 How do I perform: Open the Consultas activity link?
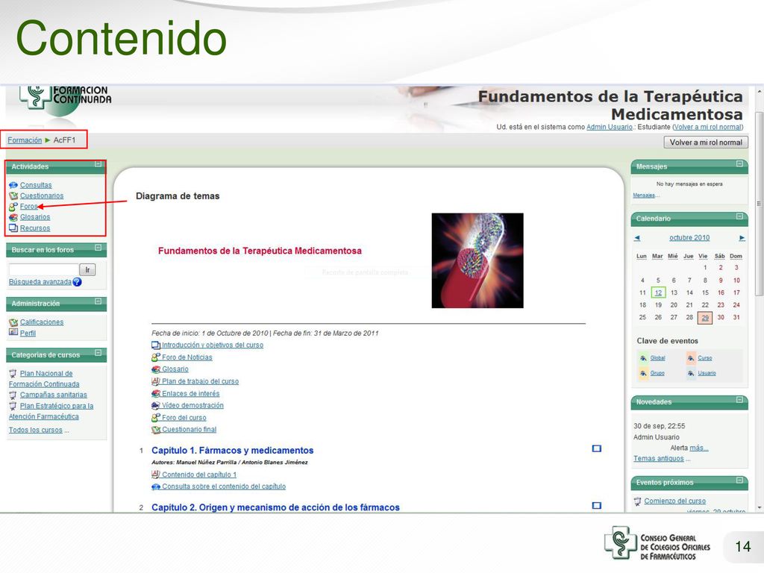tap(36, 185)
